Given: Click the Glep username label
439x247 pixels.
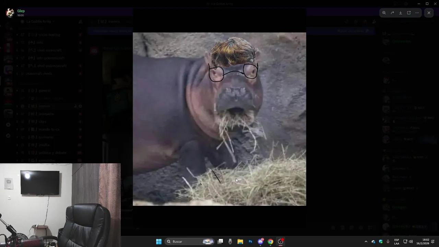Looking at the screenshot, I should pyautogui.click(x=21, y=11).
